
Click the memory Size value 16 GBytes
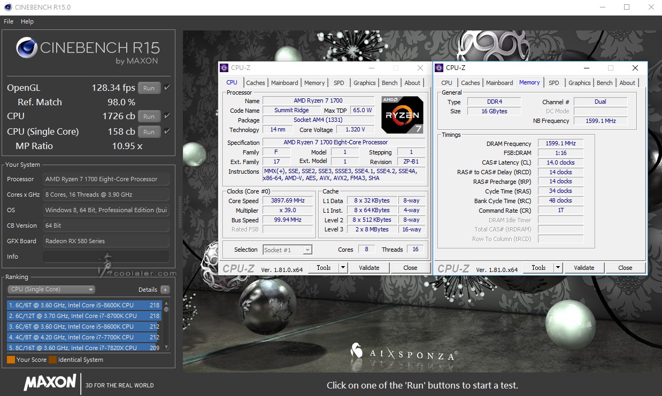point(494,111)
